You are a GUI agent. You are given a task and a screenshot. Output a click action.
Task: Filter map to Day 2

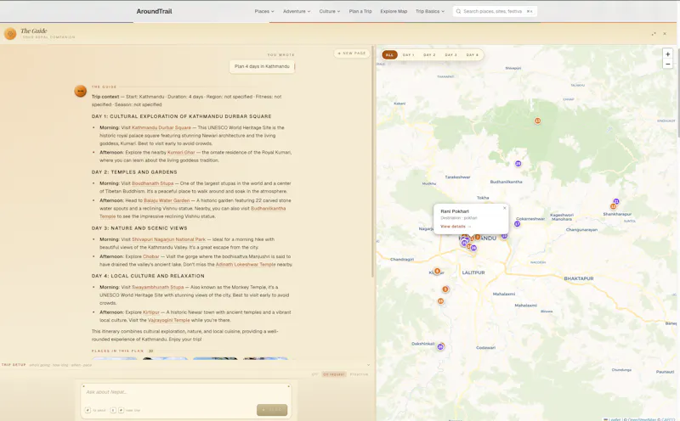[429, 55]
